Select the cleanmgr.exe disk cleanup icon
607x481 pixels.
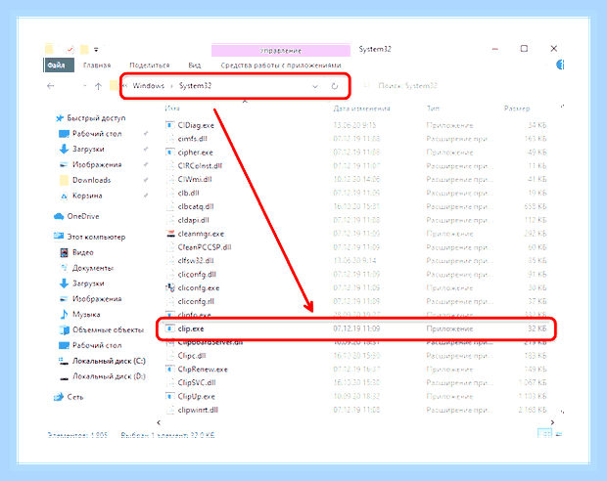[170, 234]
